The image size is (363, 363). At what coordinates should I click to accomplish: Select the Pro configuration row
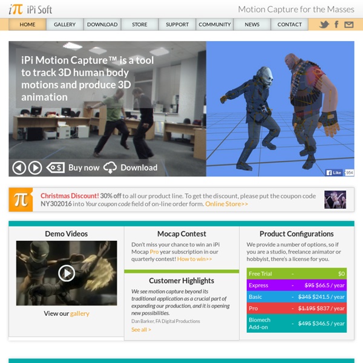click(x=296, y=309)
